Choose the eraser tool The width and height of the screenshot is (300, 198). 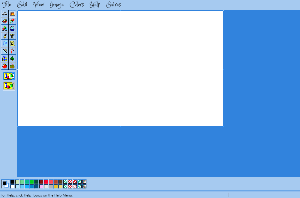(x=5, y=21)
